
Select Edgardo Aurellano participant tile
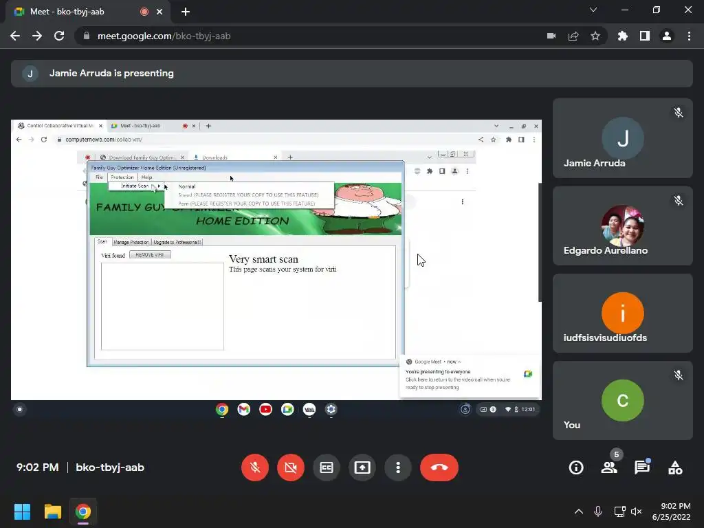[x=623, y=225]
